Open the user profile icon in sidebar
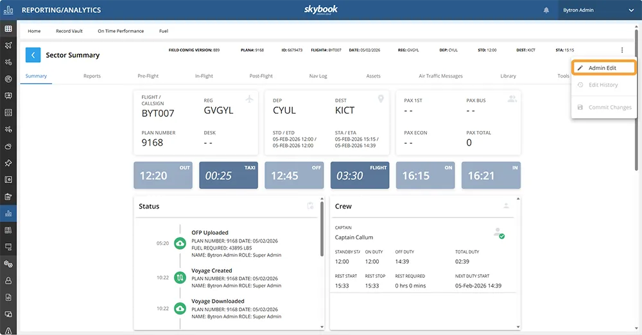The image size is (642, 335). [x=8, y=280]
